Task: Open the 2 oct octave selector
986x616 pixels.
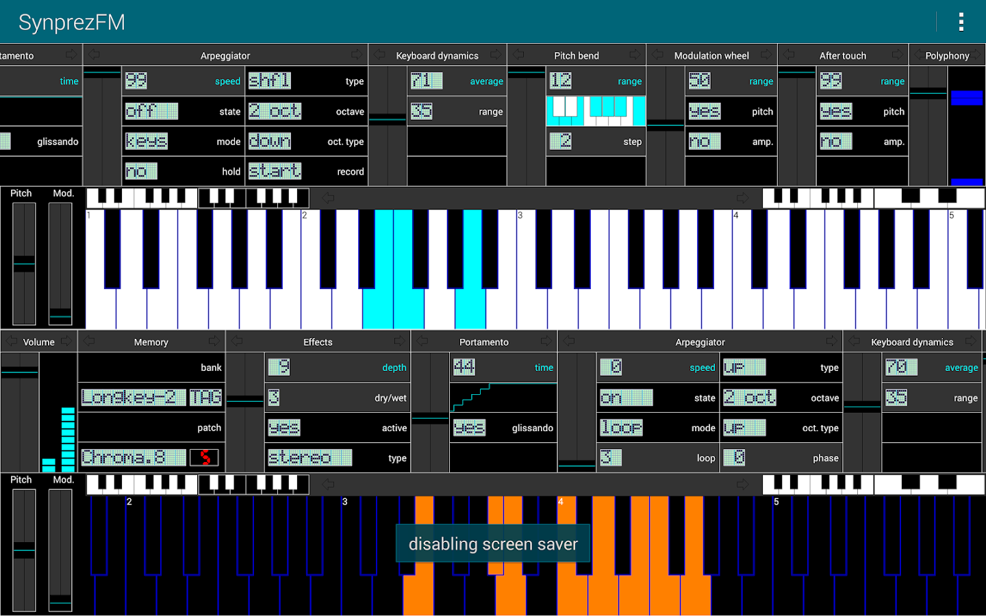Action: pos(275,111)
